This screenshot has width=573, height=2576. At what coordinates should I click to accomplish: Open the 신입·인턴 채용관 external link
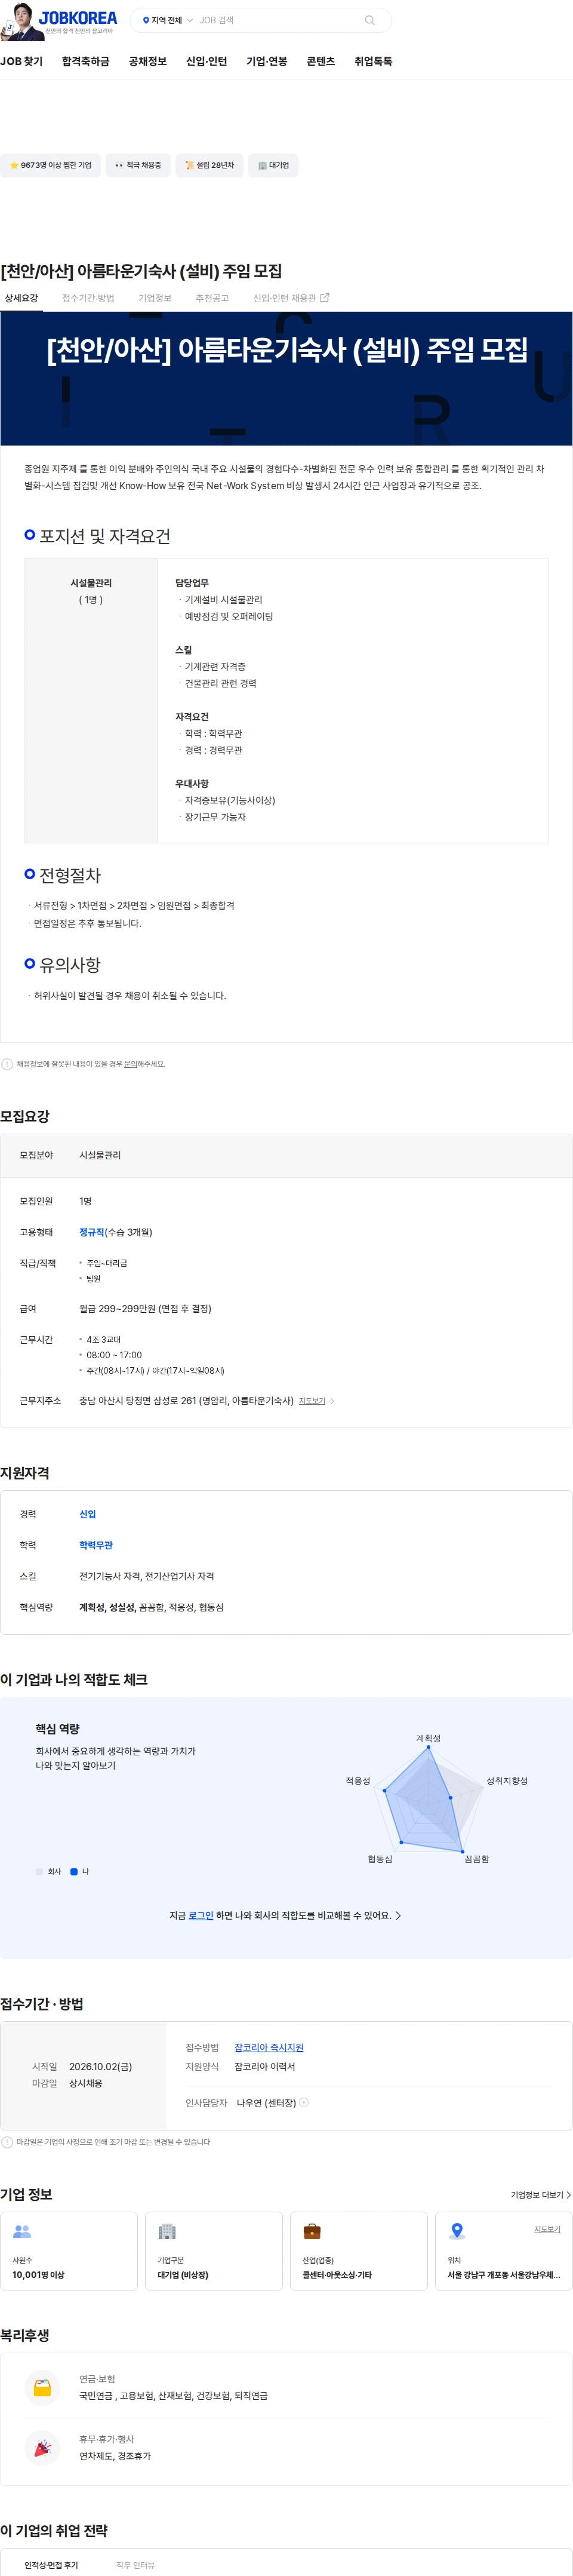291,298
